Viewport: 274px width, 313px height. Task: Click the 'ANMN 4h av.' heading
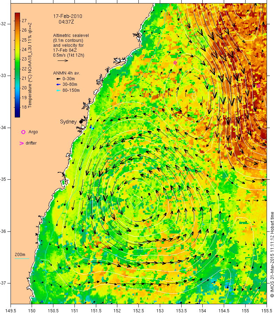click(x=66, y=73)
